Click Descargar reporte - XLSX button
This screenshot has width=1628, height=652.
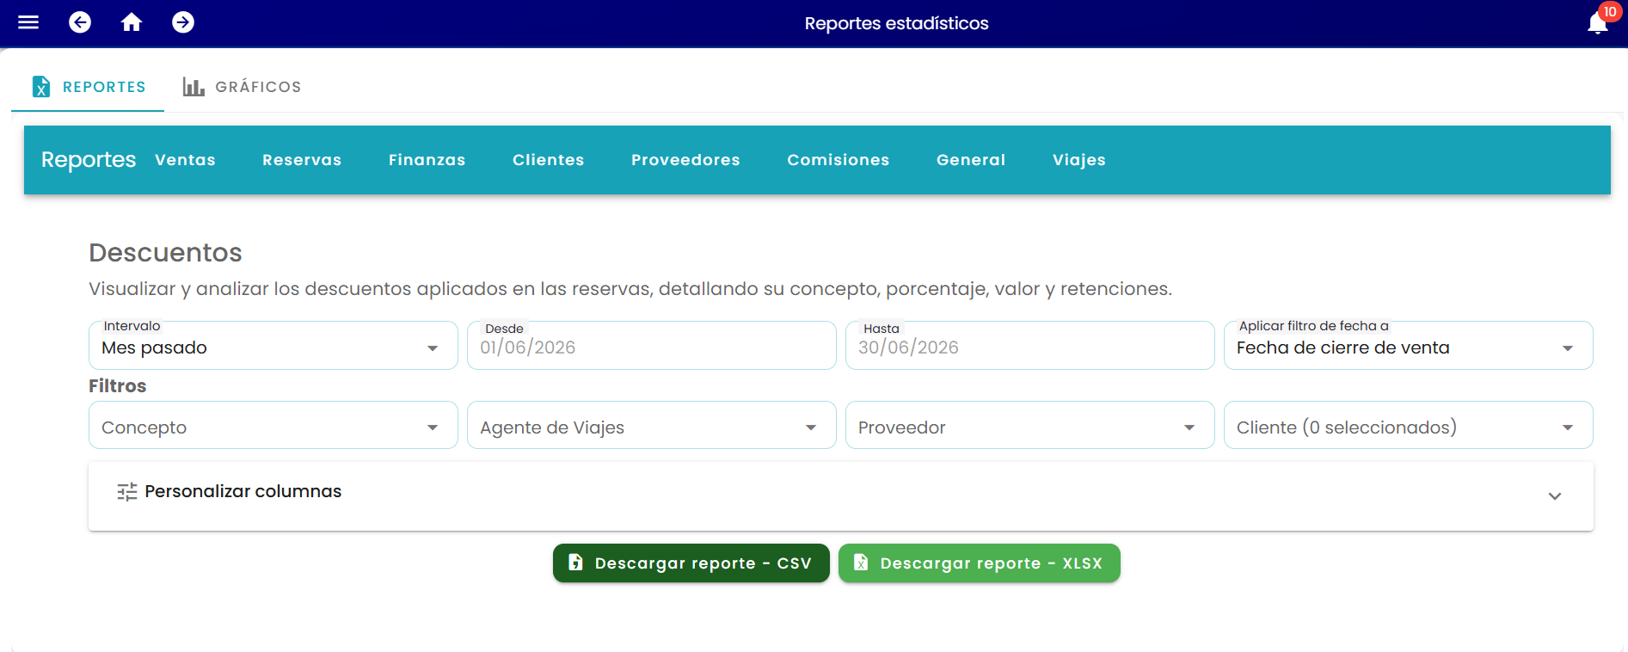[980, 563]
